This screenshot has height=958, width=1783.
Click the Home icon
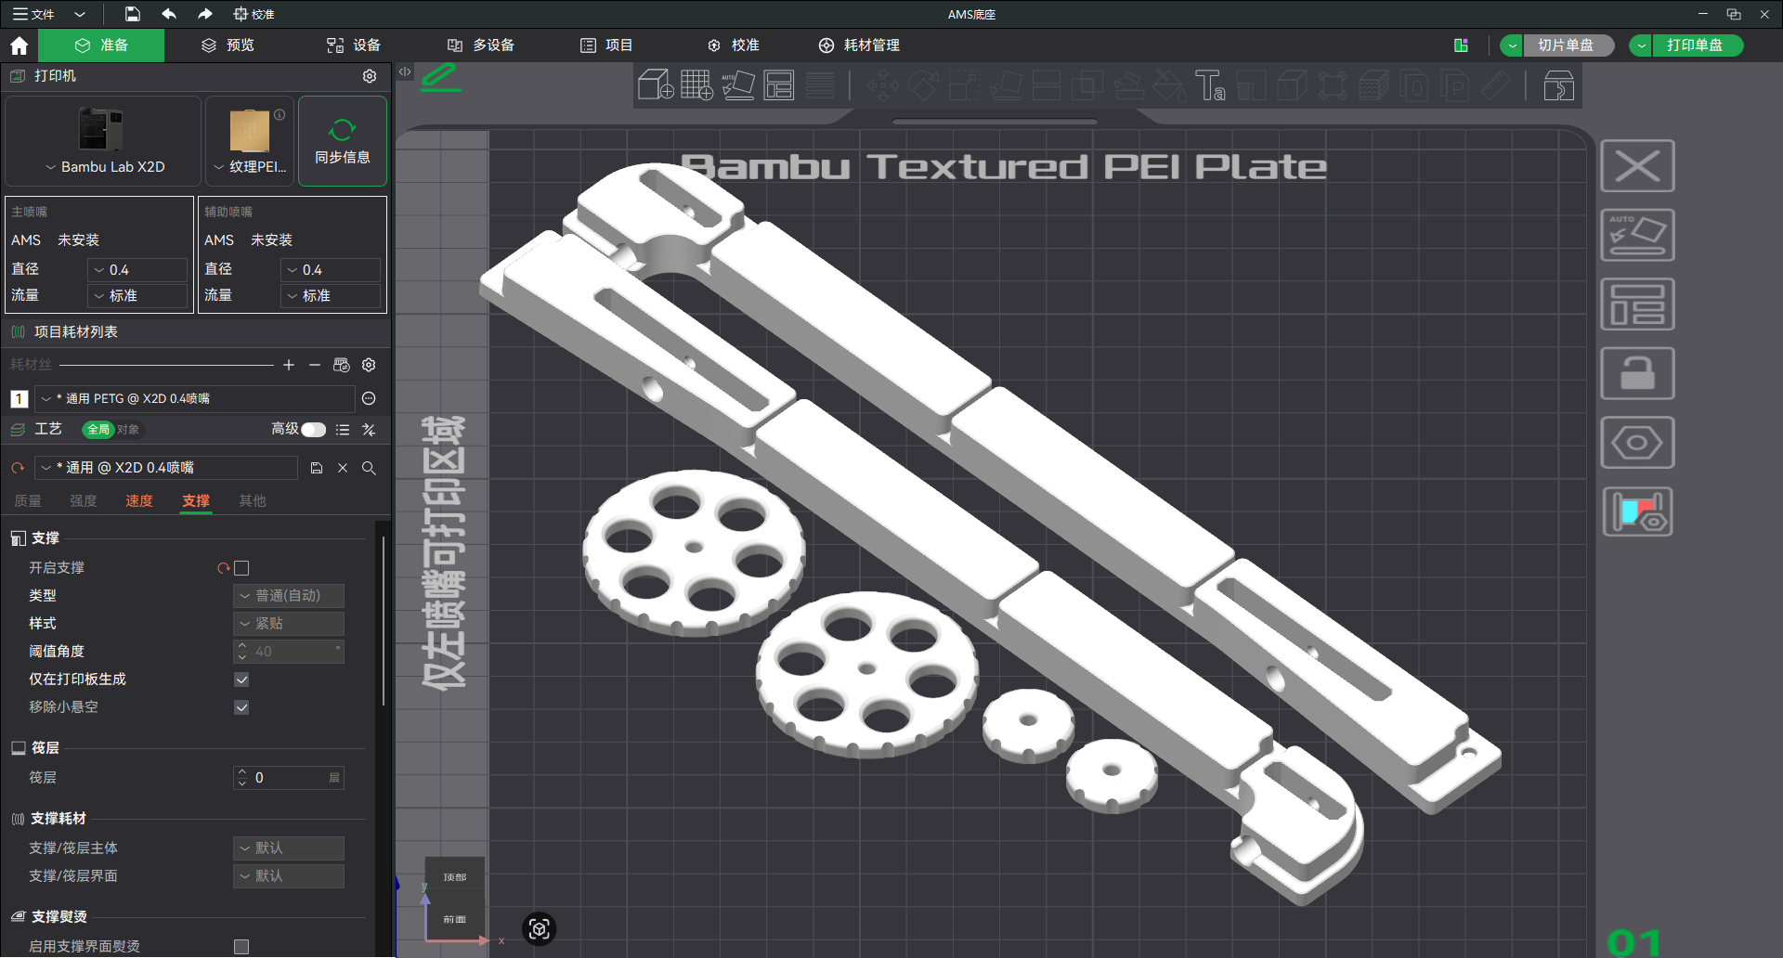(x=20, y=45)
